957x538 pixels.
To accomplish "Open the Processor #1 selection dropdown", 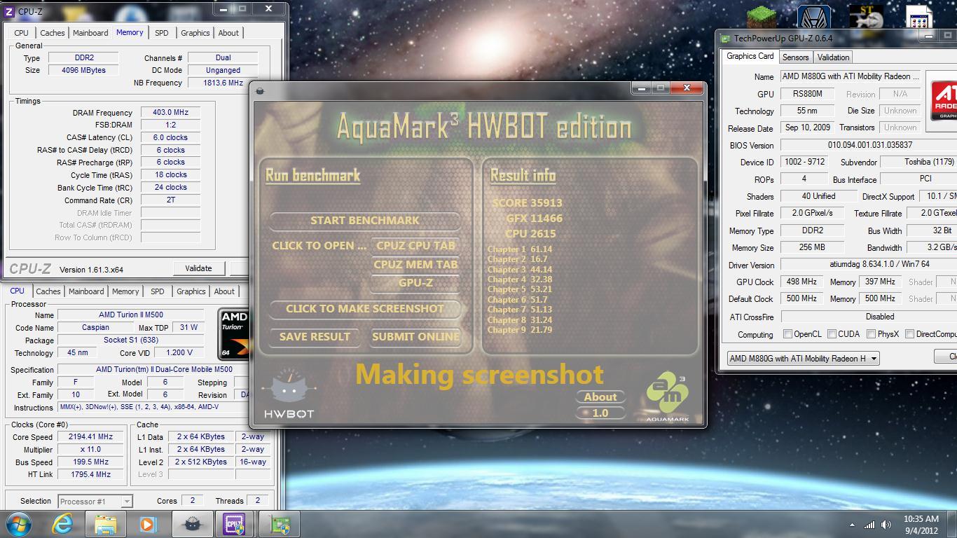I will coord(95,501).
